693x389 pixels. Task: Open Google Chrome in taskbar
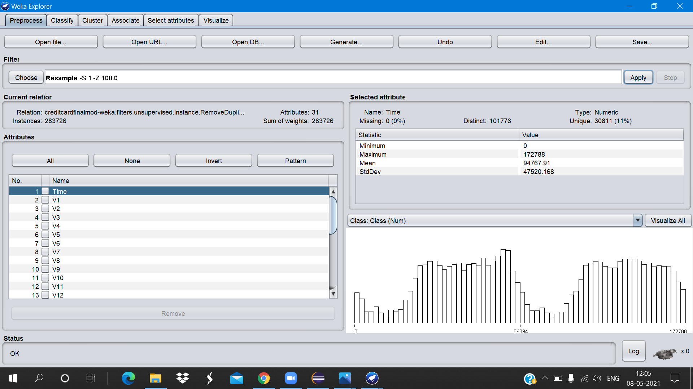(x=264, y=378)
